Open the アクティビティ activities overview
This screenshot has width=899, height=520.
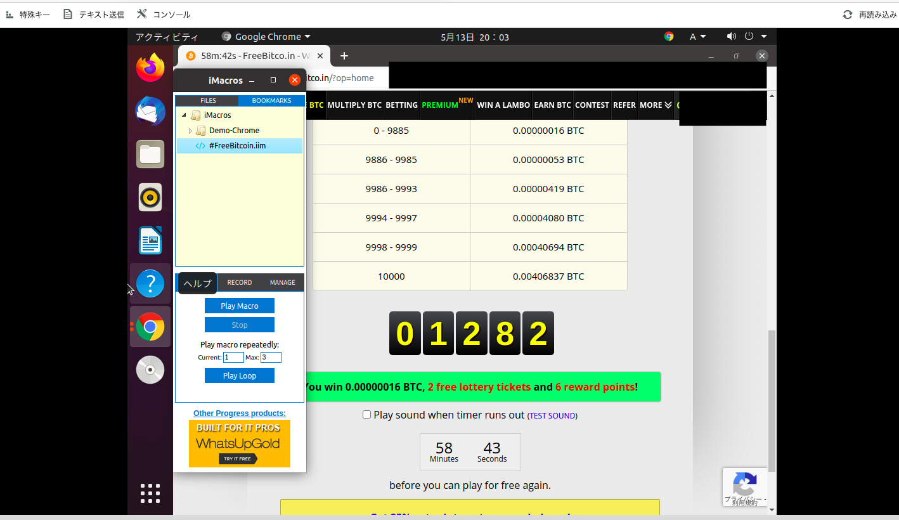pyautogui.click(x=167, y=37)
